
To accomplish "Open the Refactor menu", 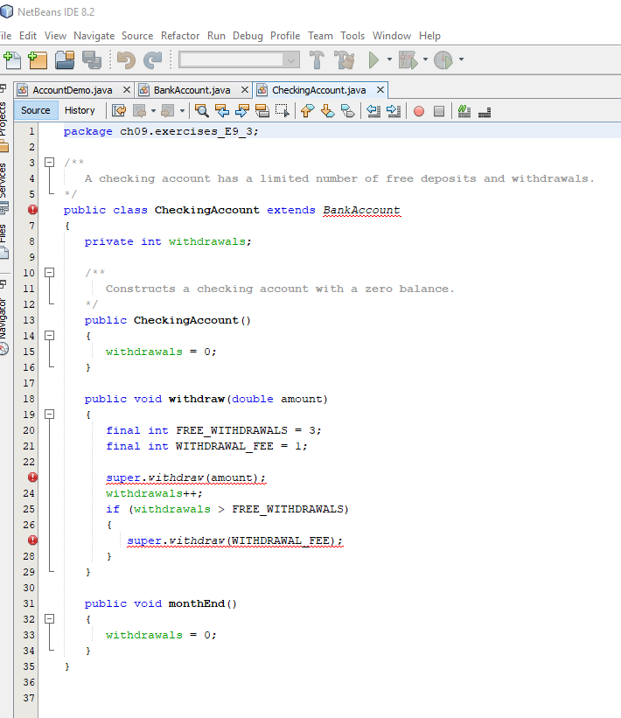I will pyautogui.click(x=180, y=35).
